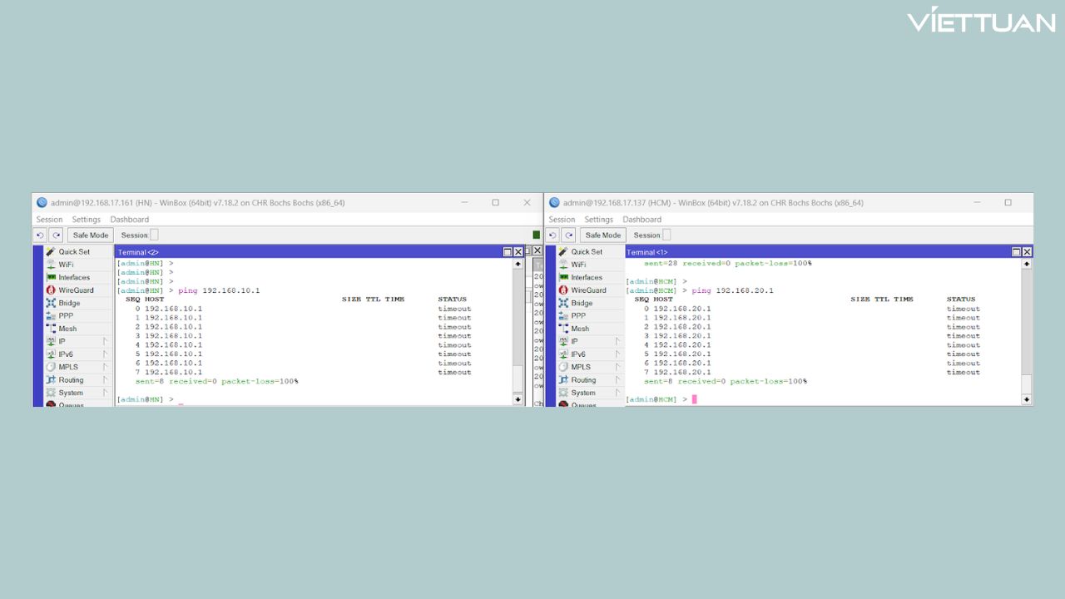Open the Dashboard menu in HCM window
Image resolution: width=1065 pixels, height=599 pixels.
point(641,220)
